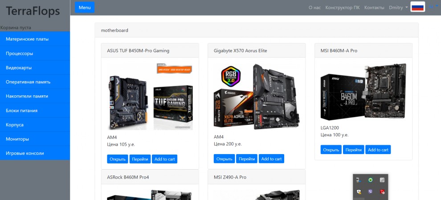Select 'Материнские платы' category in sidebar
Image resolution: width=441 pixels, height=200 pixels.
(35, 39)
